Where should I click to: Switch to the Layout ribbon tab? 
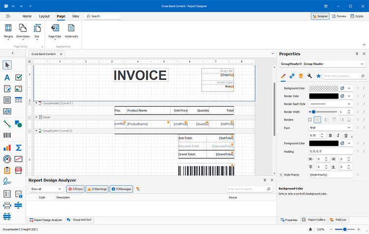tap(44, 16)
